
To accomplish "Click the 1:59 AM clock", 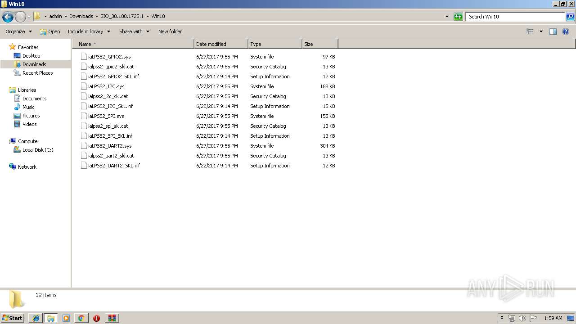I will tap(553, 318).
